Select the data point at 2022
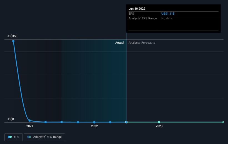Viewport: 228px width, 144px height. [x=94, y=122]
